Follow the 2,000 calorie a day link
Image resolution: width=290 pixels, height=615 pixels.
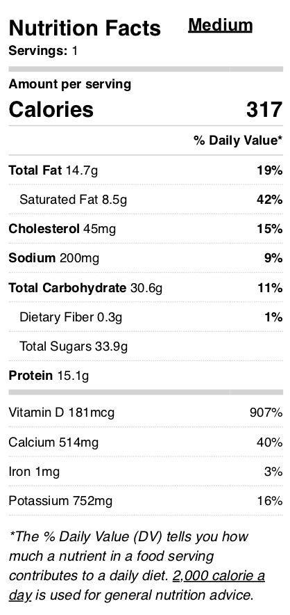coord(137,586)
